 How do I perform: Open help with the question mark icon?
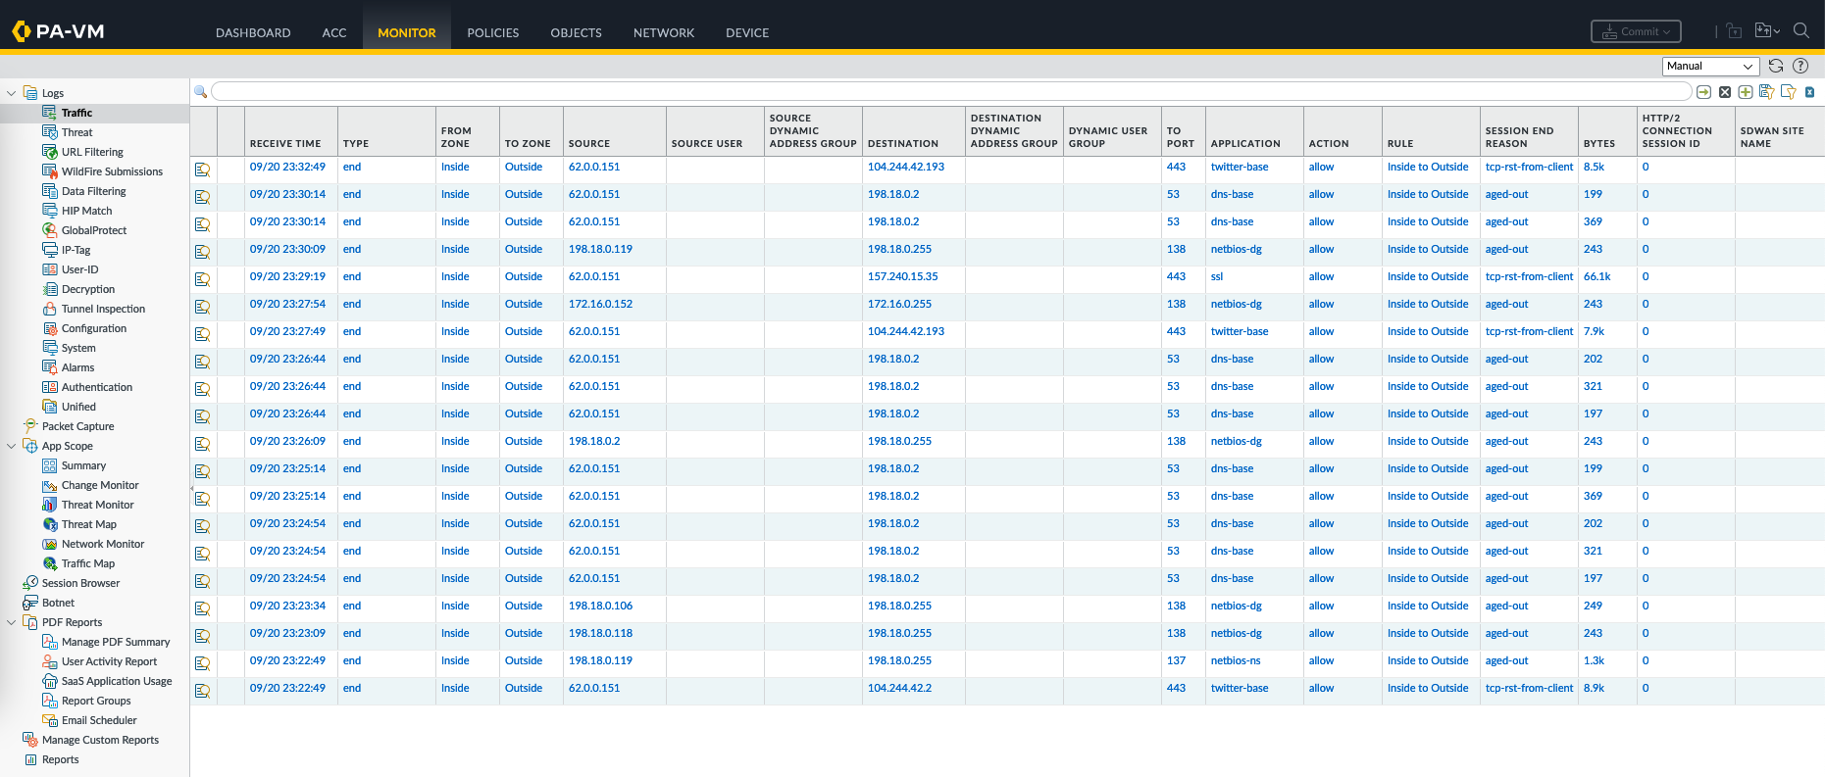(1800, 66)
